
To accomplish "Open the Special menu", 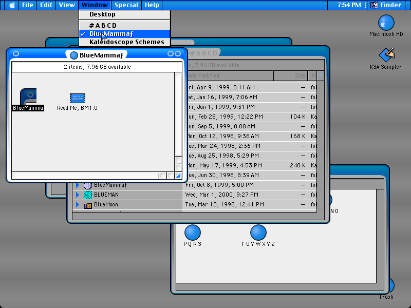I will coord(126,5).
